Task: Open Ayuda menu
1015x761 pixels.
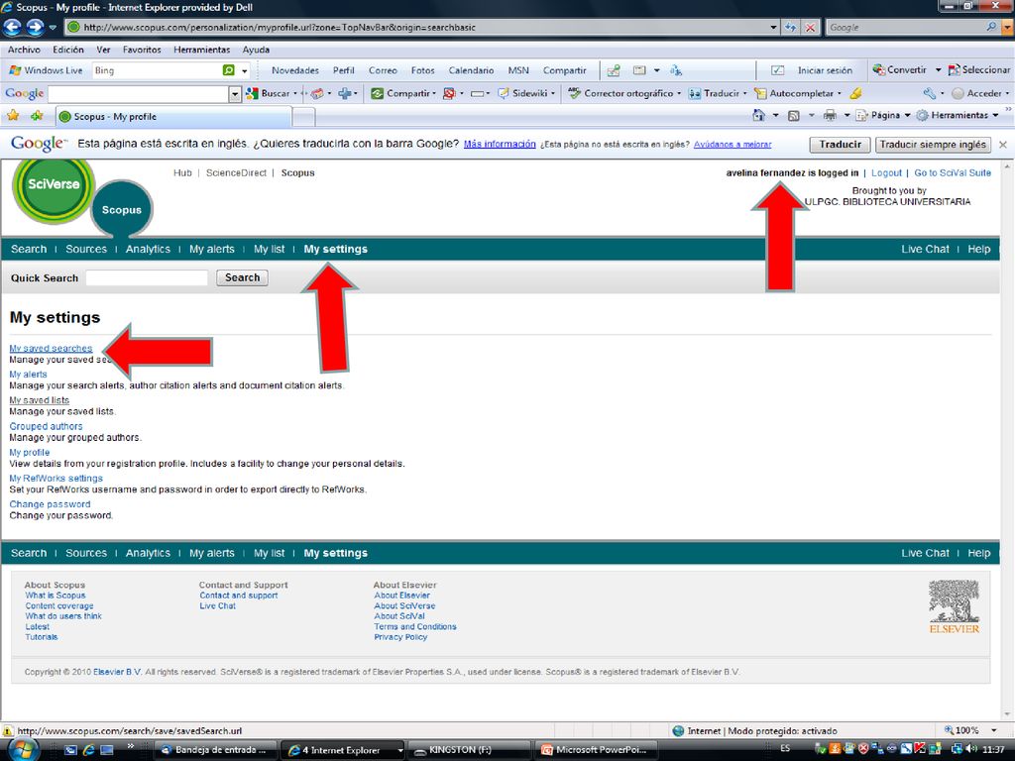Action: click(256, 50)
